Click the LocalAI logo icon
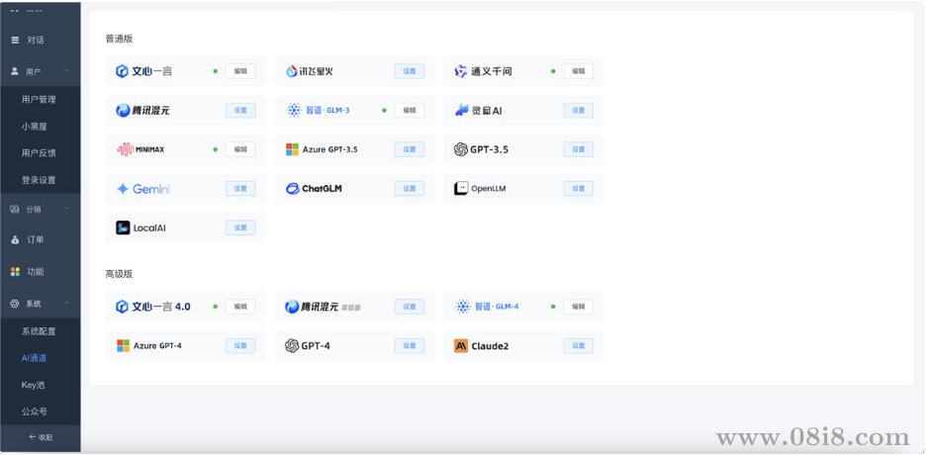 [x=123, y=227]
